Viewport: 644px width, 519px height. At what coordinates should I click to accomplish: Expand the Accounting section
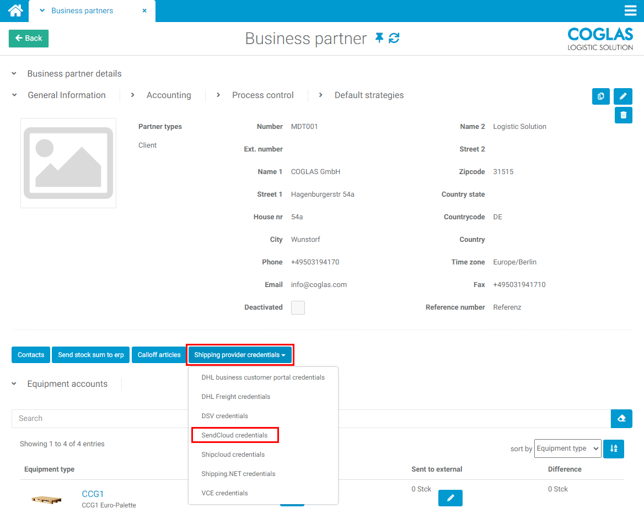168,95
